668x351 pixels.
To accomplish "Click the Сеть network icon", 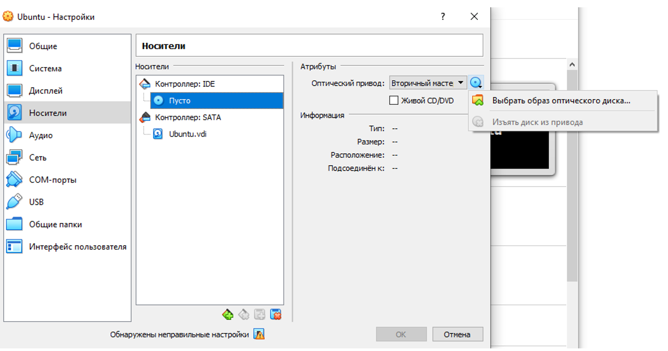I will (14, 158).
